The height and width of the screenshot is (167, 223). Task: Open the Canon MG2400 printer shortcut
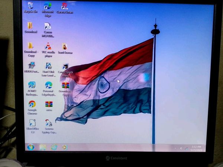48,26
